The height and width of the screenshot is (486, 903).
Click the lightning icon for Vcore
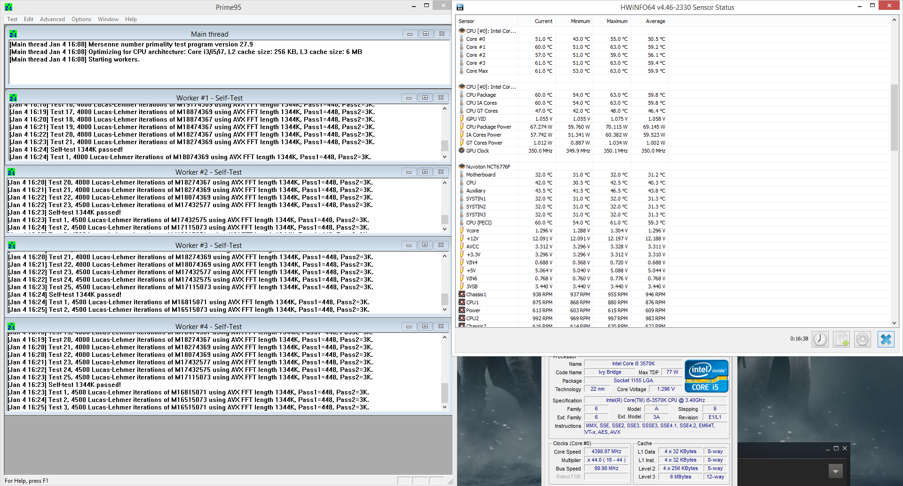(x=462, y=231)
